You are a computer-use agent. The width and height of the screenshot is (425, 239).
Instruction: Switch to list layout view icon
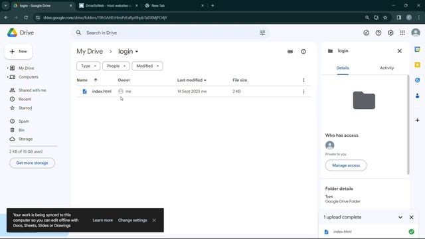coord(290,52)
